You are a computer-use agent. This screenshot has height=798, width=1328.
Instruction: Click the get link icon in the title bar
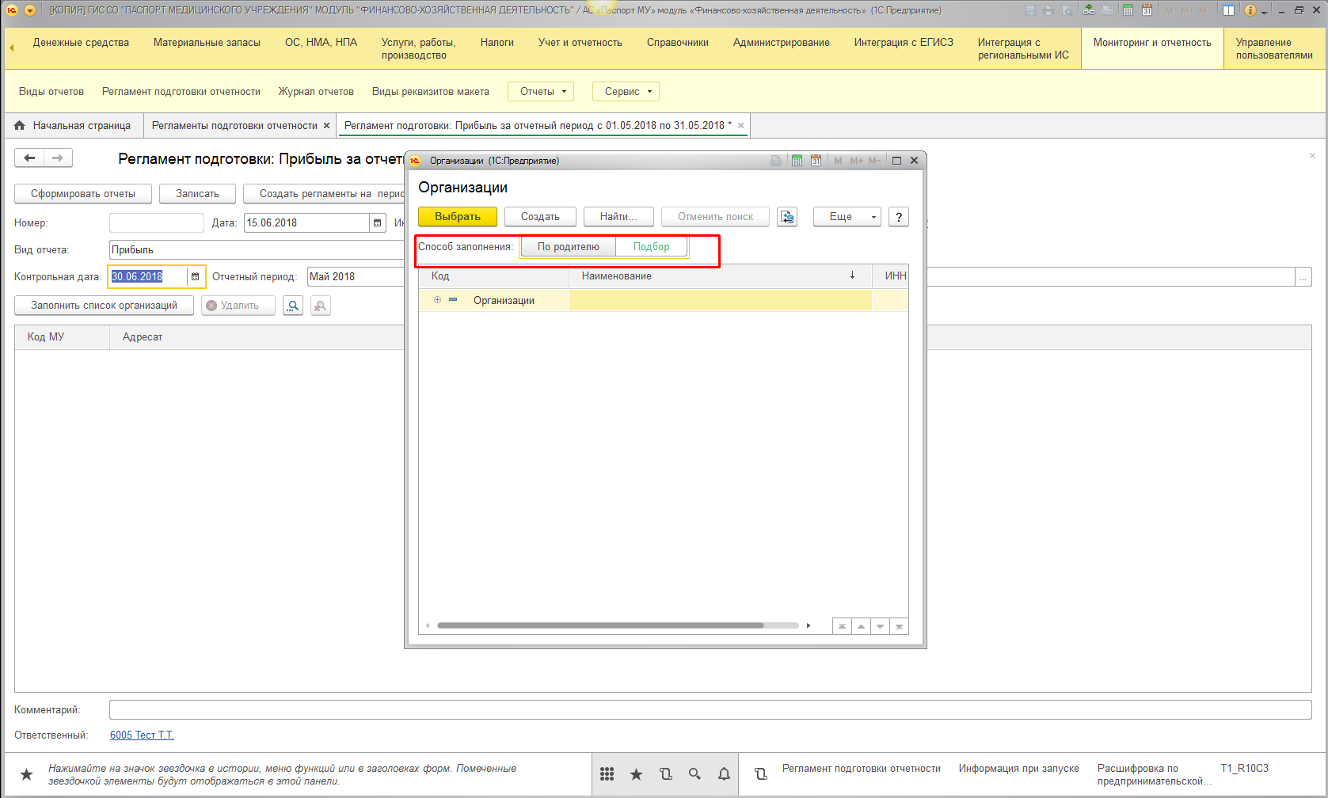click(x=1089, y=10)
